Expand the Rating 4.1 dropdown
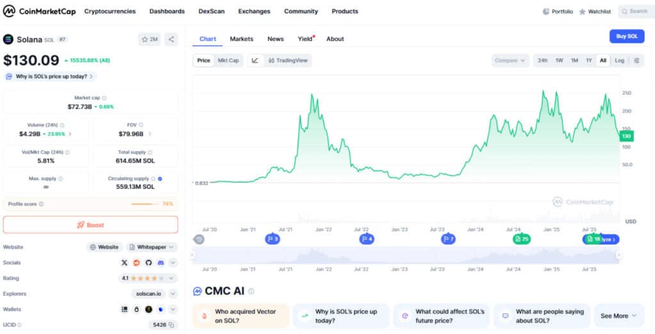 tap(148, 278)
